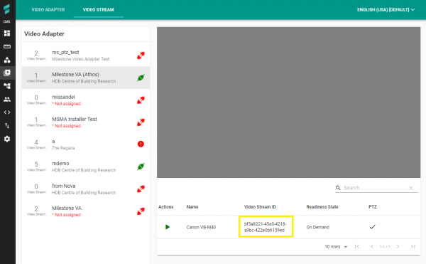Select mdemo adapter
The image size is (426, 264).
point(86,167)
